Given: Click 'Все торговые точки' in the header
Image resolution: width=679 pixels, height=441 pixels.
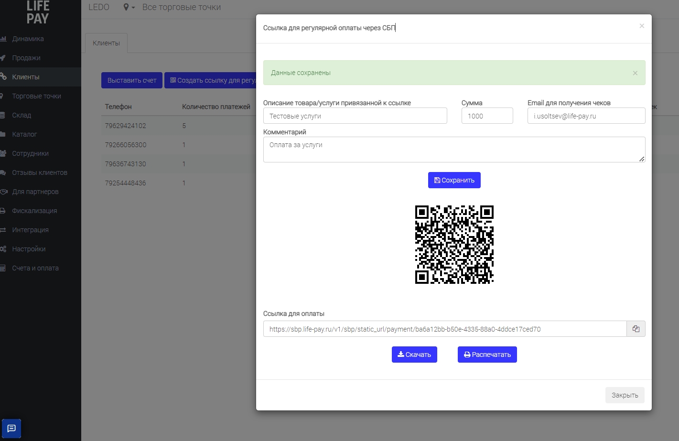Looking at the screenshot, I should coord(182,7).
